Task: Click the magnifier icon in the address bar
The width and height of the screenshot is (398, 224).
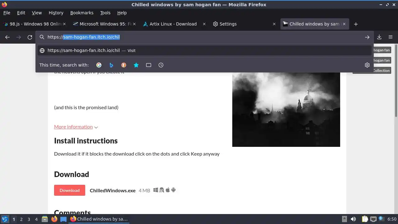Action: coord(42,37)
